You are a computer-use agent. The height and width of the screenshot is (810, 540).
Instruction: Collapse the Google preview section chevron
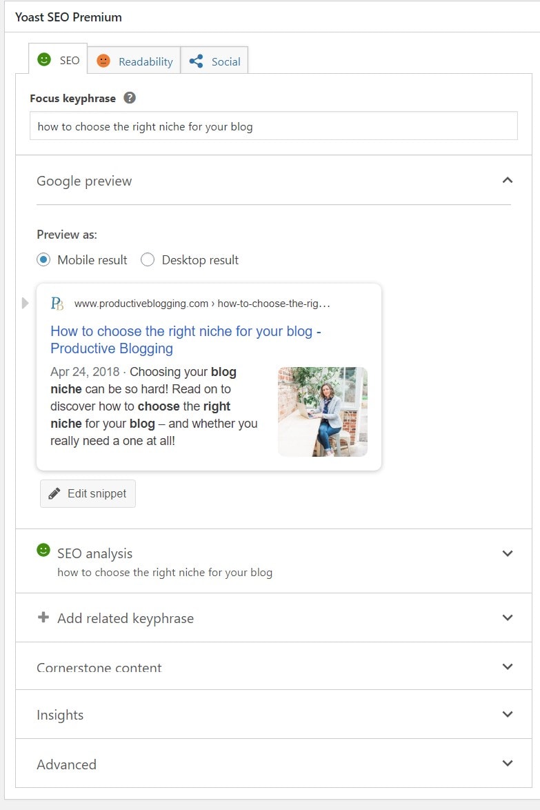508,180
